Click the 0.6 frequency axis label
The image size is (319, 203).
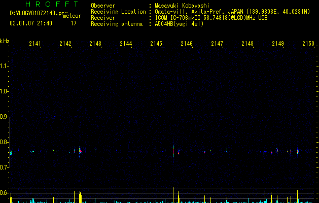pyautogui.click(x=4, y=193)
